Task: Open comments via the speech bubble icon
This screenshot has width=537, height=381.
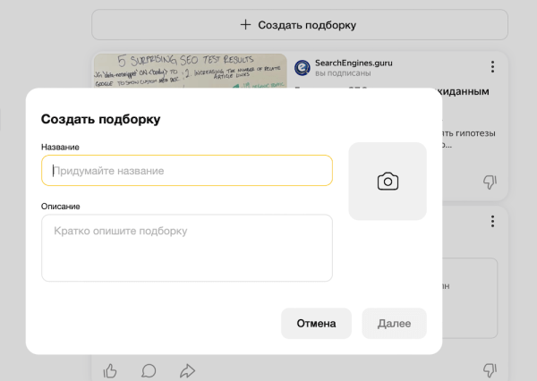Action: (x=149, y=370)
